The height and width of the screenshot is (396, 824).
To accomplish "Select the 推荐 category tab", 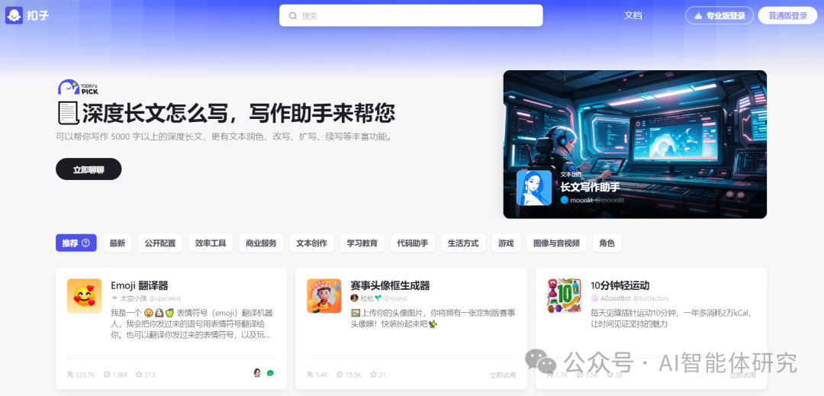I will click(x=76, y=243).
